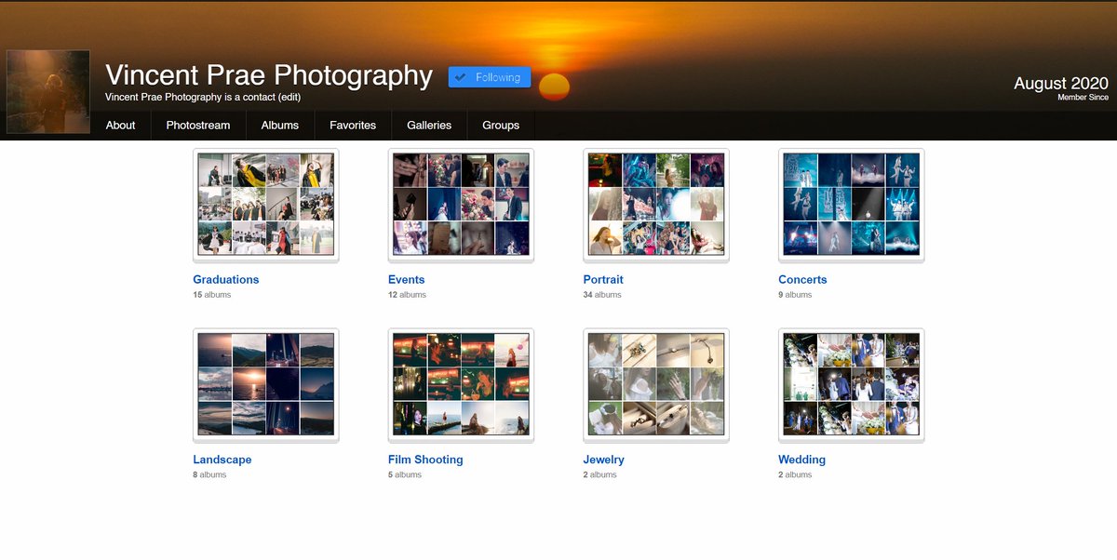
Task: Click the Wedding title link
Action: click(x=802, y=460)
